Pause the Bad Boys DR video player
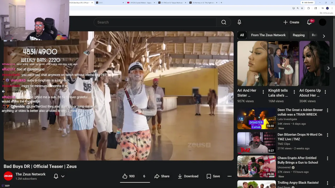Screen dimensions: 335x188 coord(119,96)
